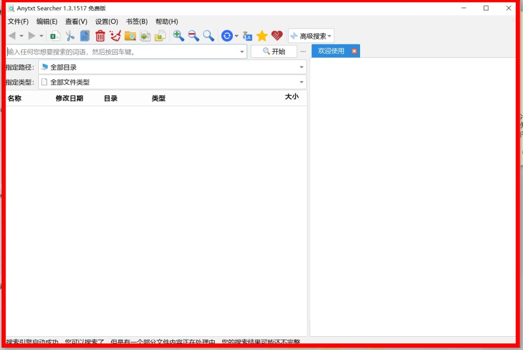
Task: Click the document with green arrow icon
Action: (145, 36)
